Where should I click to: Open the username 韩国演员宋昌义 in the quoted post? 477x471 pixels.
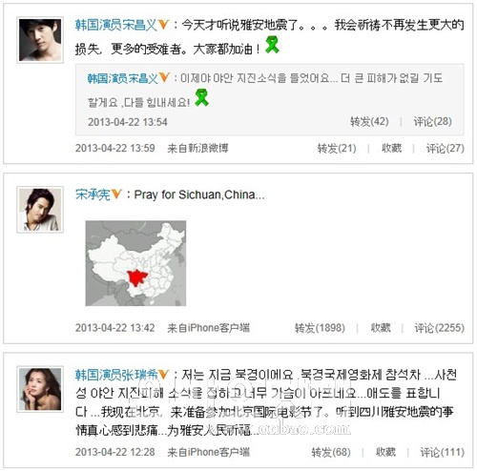122,78
